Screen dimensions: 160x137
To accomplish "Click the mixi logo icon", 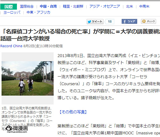I will pos(144,21).
